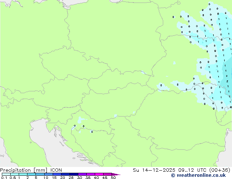Select the 35–40 mm legend color swatch
The image size is (232, 179).
[x=90, y=174]
